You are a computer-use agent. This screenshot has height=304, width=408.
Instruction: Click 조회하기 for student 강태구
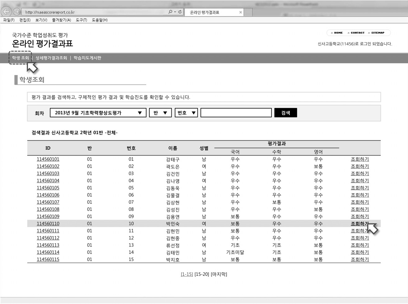pos(360,159)
